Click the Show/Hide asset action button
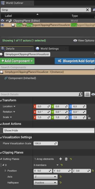The width and height of the screenshot is (95, 189). [49, 130]
